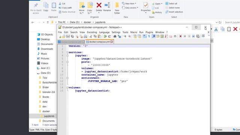This screenshot has width=240, height=135.
Task: Click the Close All icon in Notepad++ toolbar
Action: [81, 36]
